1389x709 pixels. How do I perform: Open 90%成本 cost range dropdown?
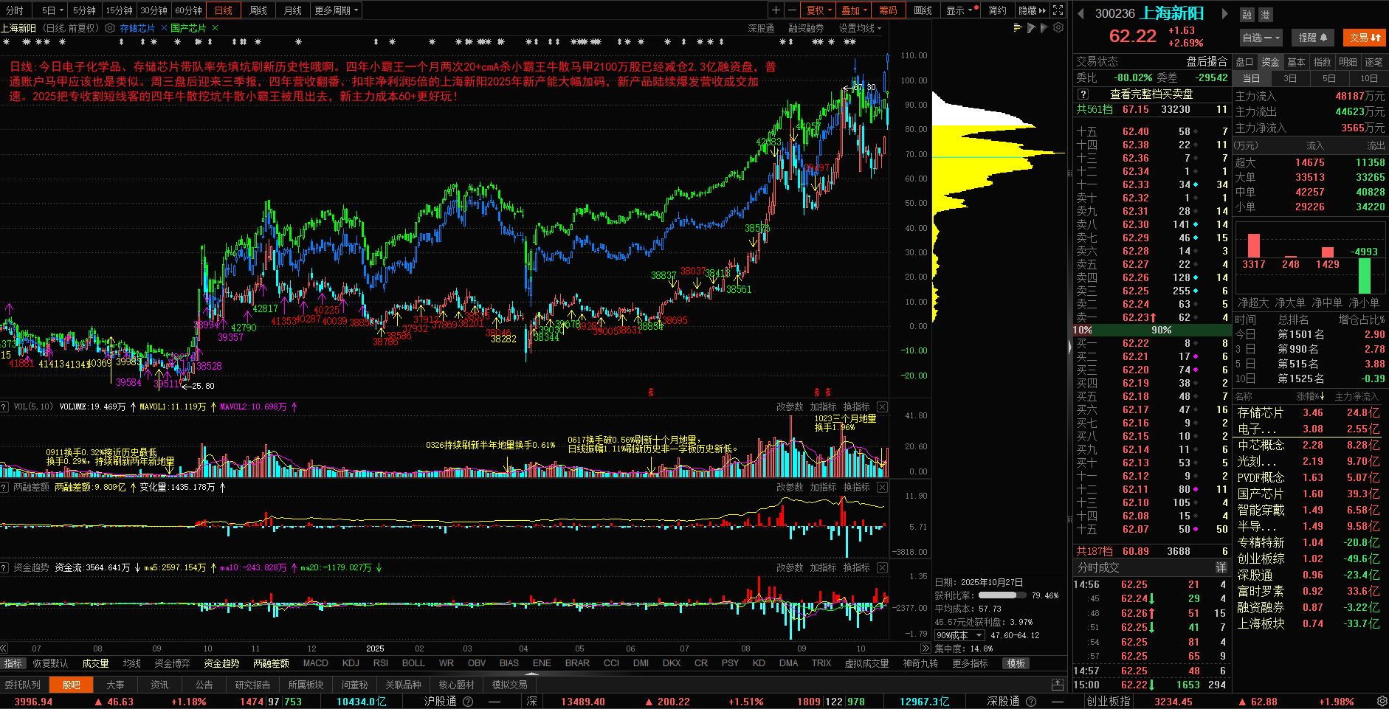(x=959, y=635)
